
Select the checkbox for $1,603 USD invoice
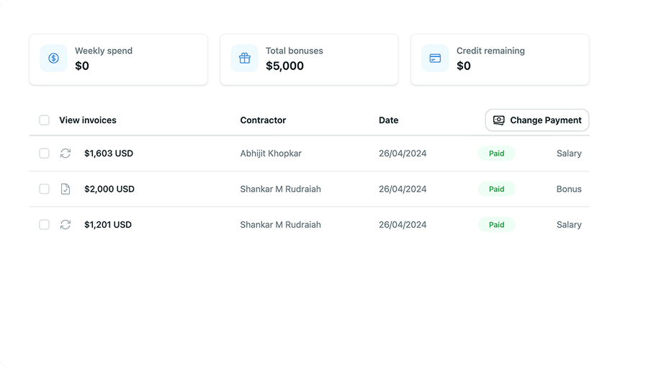pyautogui.click(x=44, y=154)
